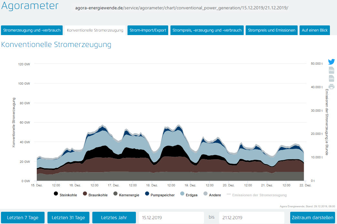Screen dimensions: 337x224
Task: Open Strompreis und Emissionen tab
Action: pyautogui.click(x=271, y=30)
